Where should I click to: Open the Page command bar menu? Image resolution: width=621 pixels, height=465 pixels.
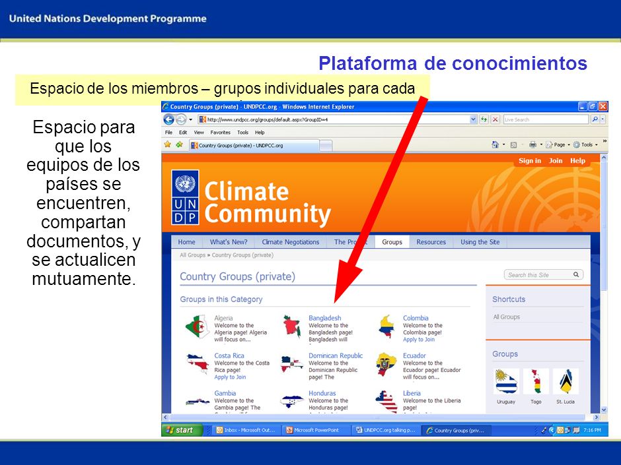point(558,144)
